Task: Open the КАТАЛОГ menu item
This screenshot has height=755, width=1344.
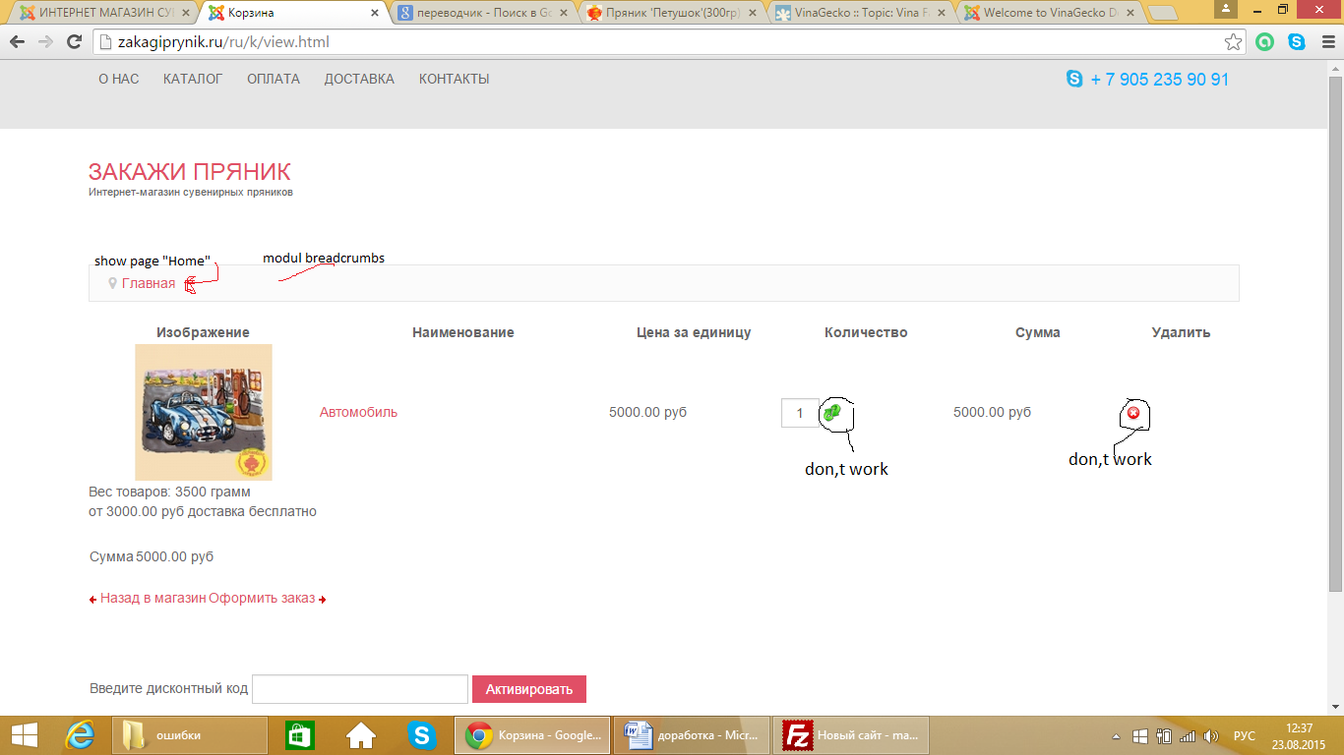Action: click(x=193, y=79)
